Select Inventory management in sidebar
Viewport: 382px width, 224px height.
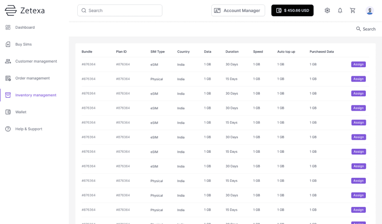tap(36, 95)
